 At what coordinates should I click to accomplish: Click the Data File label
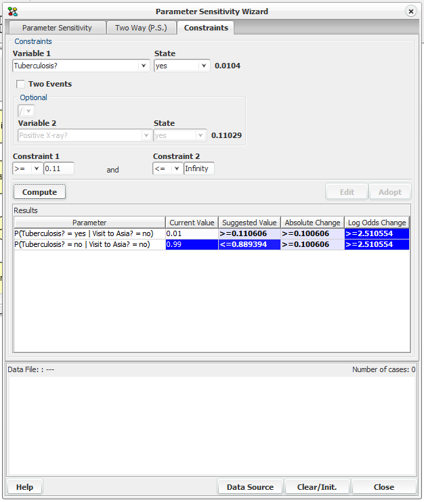(x=30, y=369)
